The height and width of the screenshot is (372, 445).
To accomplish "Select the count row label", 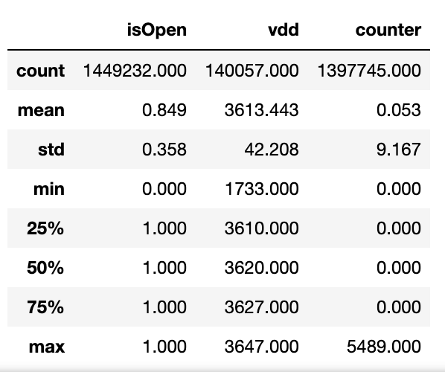I will click(41, 71).
